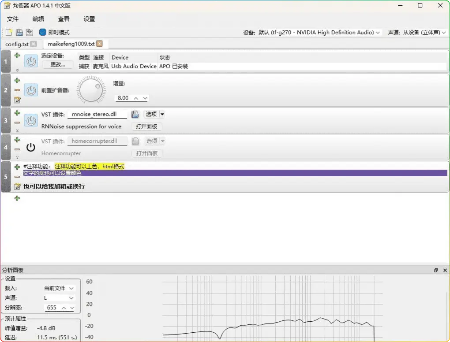This screenshot has width=450, height=342.
Task: Open the 声道 channel dropdown in analysis settings
Action: point(59,298)
